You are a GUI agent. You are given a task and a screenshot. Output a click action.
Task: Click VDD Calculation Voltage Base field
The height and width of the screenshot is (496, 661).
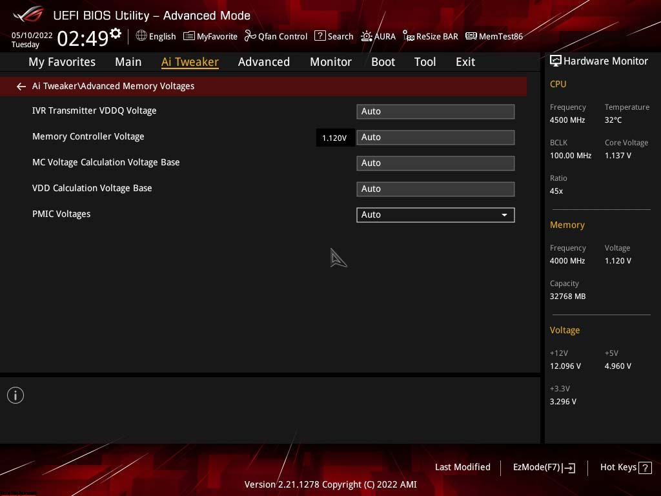click(x=436, y=189)
